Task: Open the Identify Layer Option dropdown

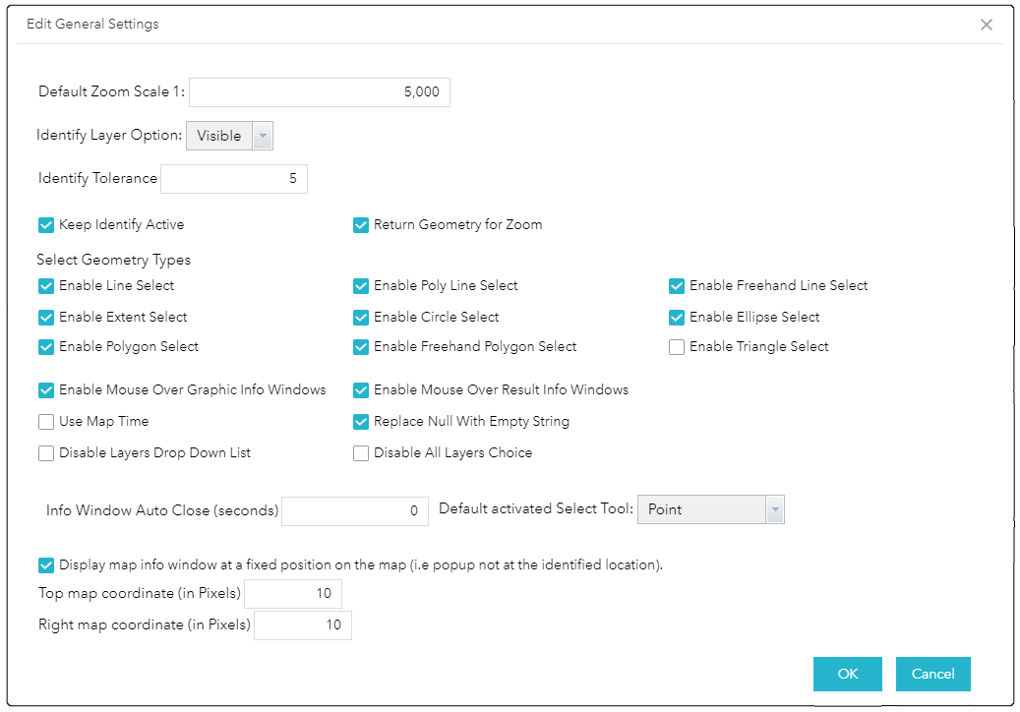Action: (262, 135)
